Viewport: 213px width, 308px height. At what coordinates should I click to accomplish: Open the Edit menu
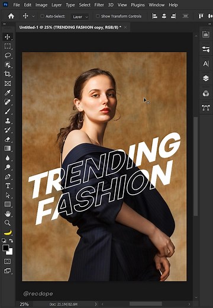click(x=27, y=5)
